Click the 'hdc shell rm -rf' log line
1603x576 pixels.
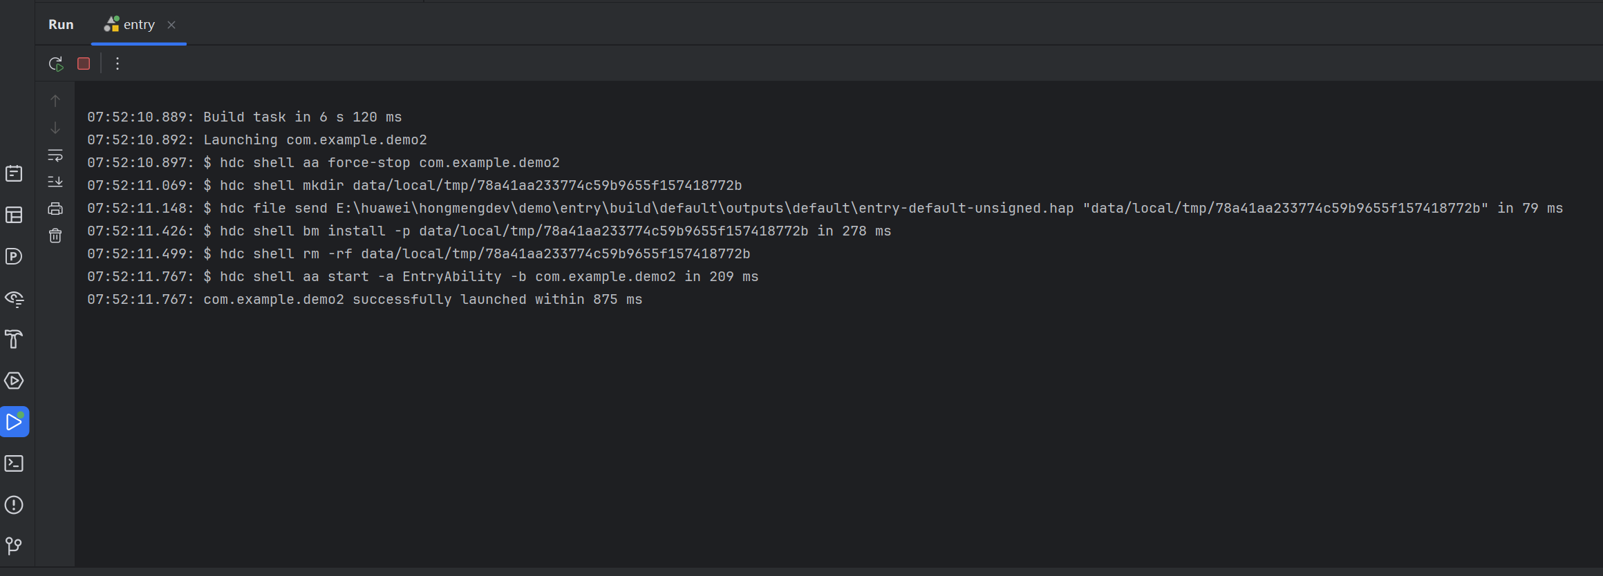pos(419,253)
